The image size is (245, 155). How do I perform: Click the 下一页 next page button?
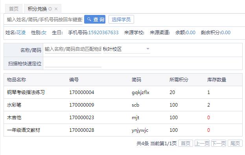click(219, 143)
